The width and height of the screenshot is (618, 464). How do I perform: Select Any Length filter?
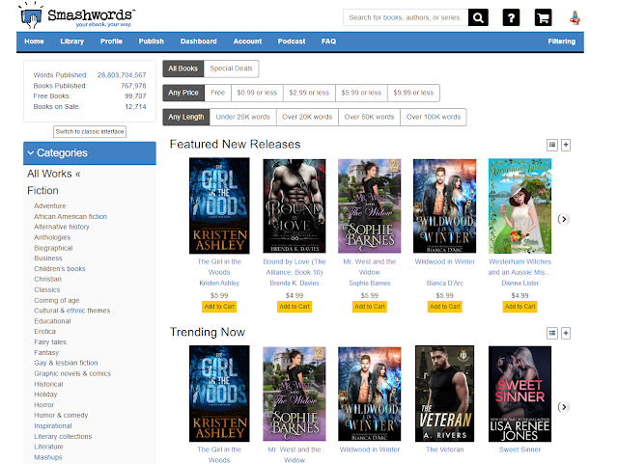[186, 117]
